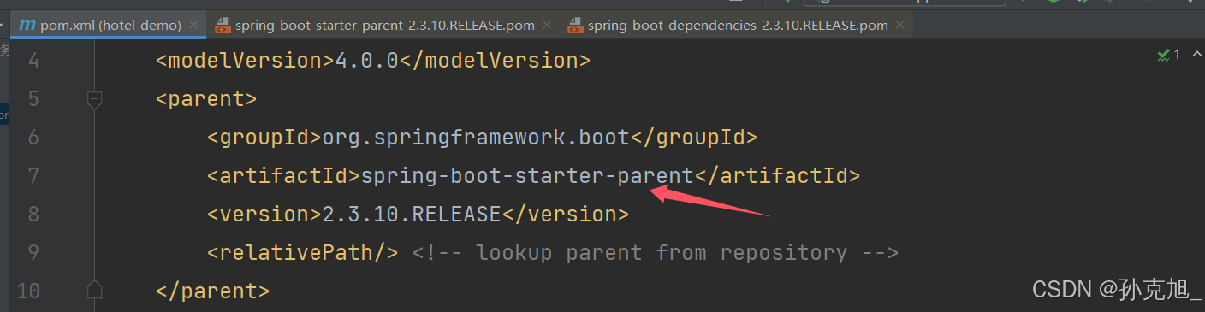Click the XML file icon on starter-parent tab
Screen dimensions: 1205x312
point(223,26)
